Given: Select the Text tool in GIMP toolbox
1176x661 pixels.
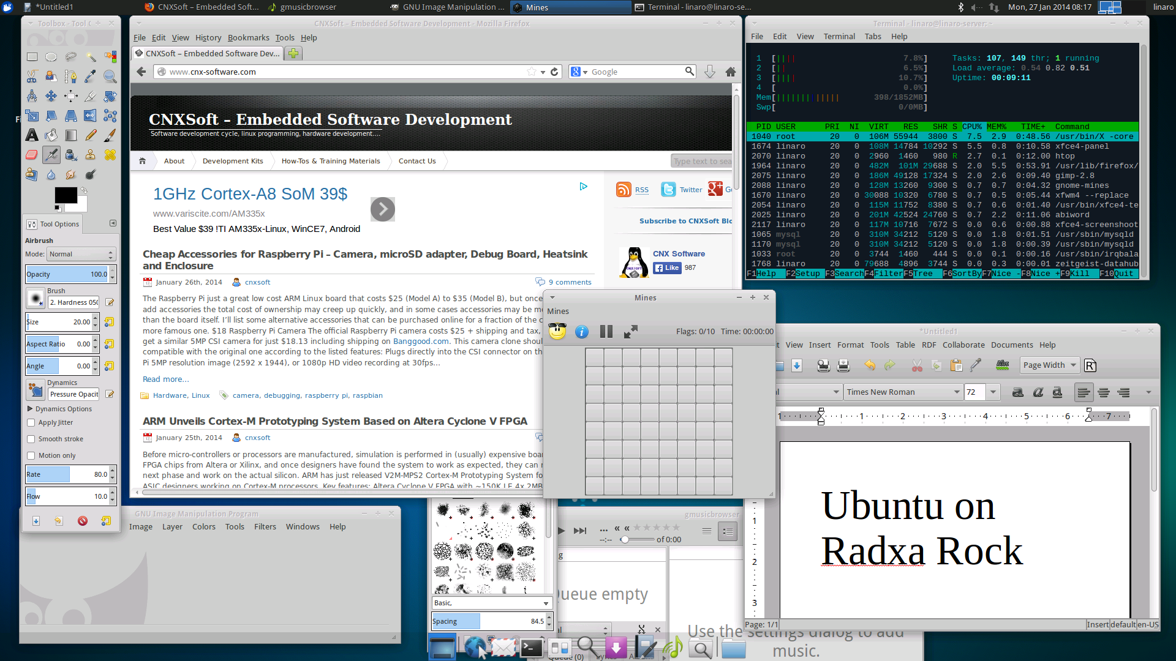Looking at the screenshot, I should 32,135.
